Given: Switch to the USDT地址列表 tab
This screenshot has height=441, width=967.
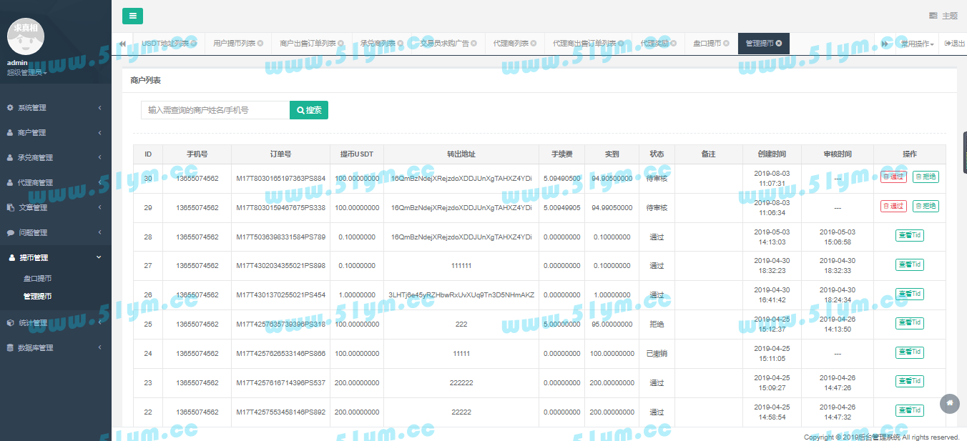Looking at the screenshot, I should (165, 44).
